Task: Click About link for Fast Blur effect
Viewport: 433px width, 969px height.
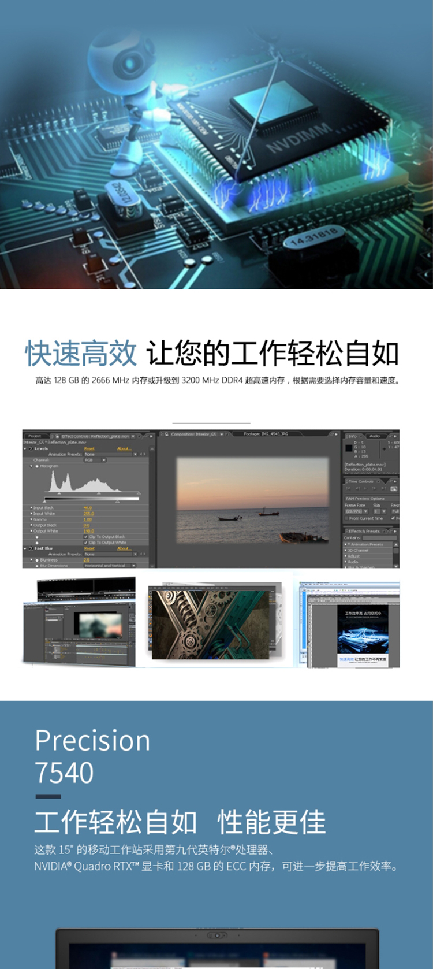Action: [x=124, y=548]
